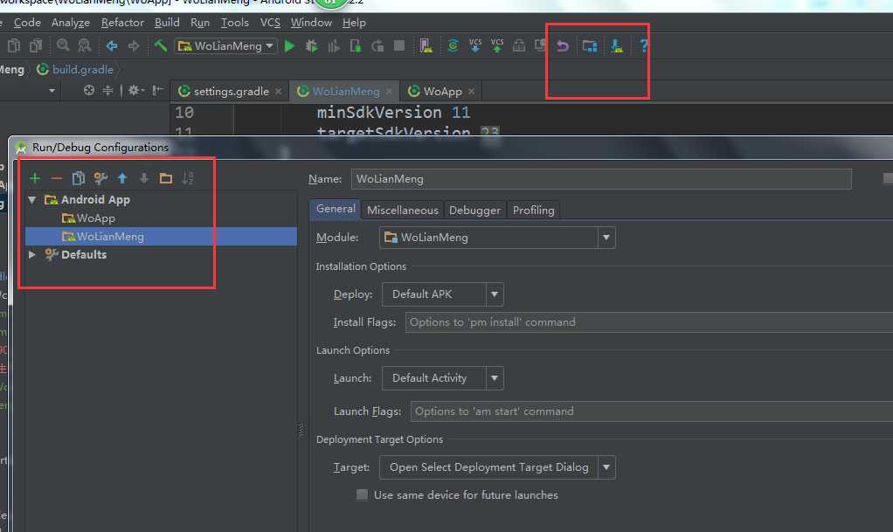Screen dimensions: 893x532
Task: Click the Paste icon in the main toolbar
Action: pos(36,45)
